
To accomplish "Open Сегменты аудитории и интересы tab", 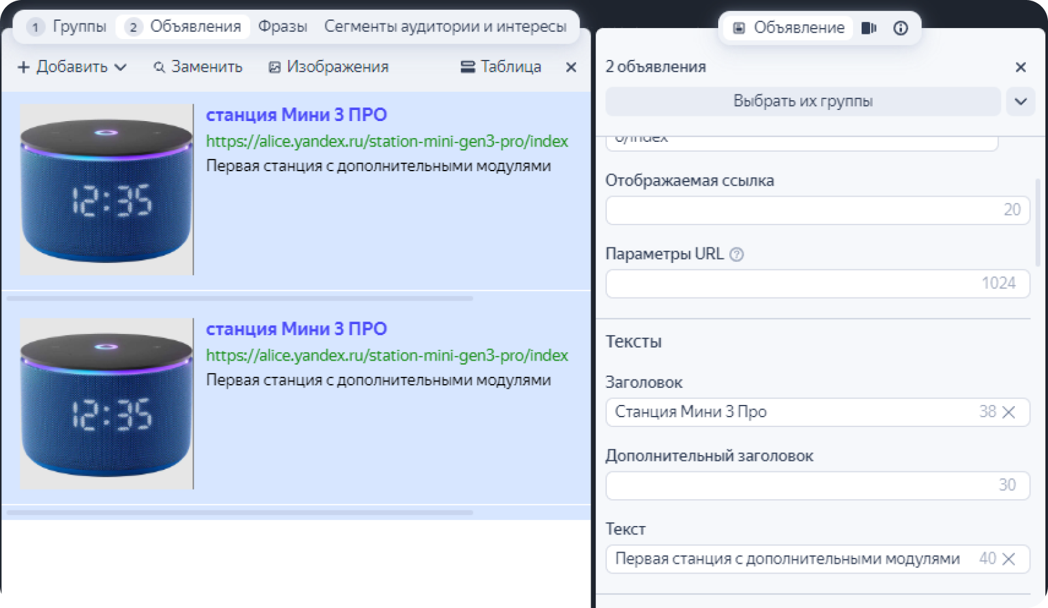I will pyautogui.click(x=445, y=27).
